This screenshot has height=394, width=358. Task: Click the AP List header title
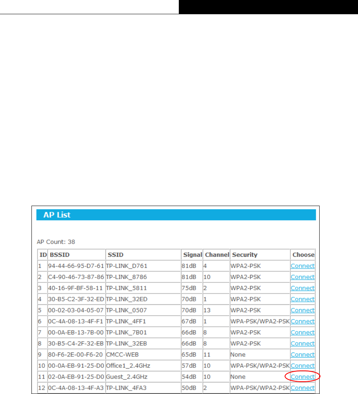point(57,215)
